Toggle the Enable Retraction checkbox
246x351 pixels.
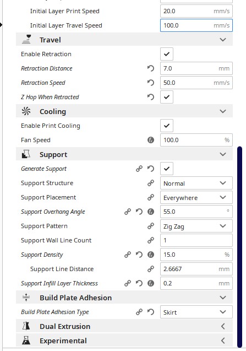pyautogui.click(x=167, y=54)
